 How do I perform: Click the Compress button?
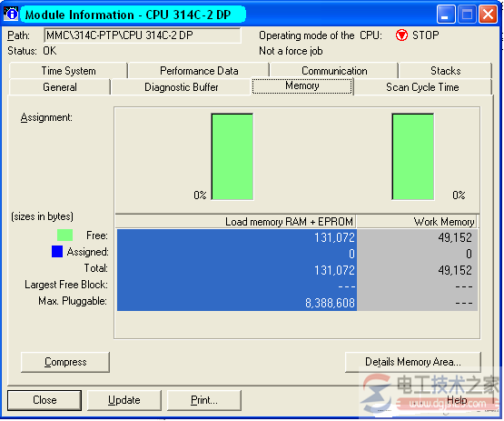pos(65,362)
